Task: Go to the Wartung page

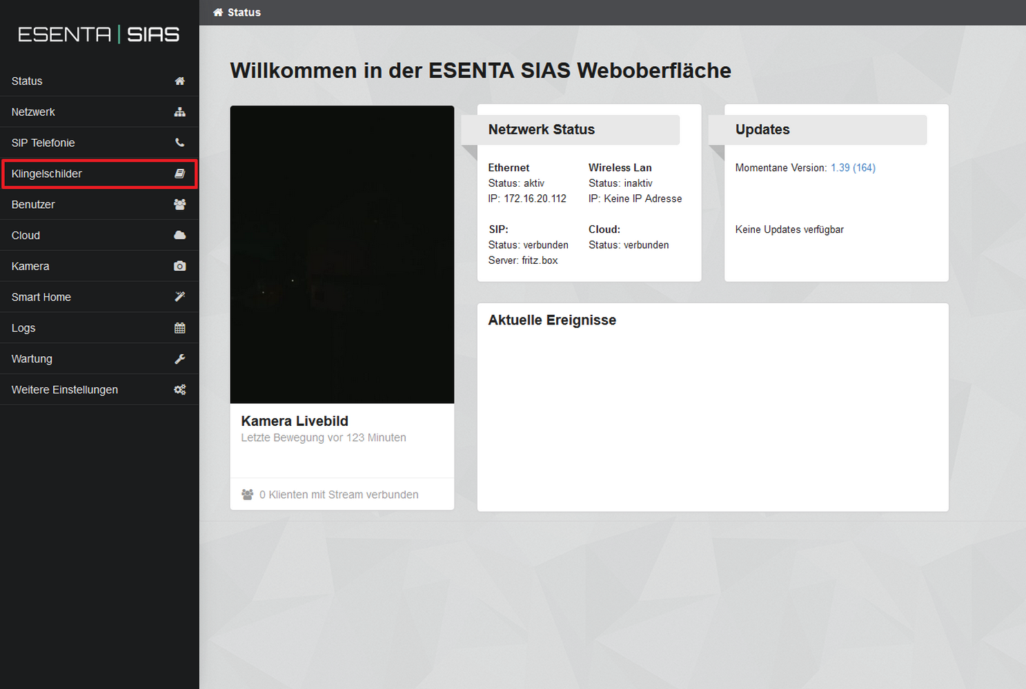Action: pos(99,359)
